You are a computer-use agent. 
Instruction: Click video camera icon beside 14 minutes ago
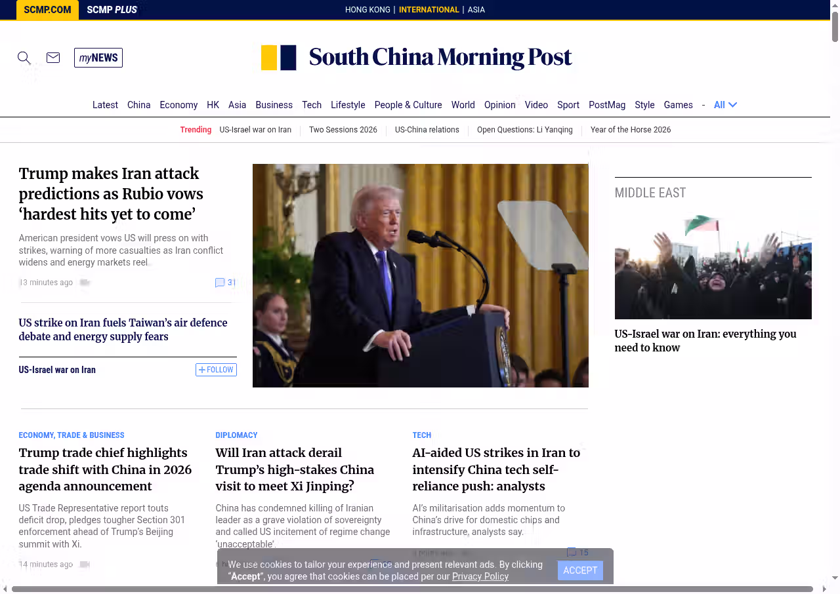pos(85,564)
